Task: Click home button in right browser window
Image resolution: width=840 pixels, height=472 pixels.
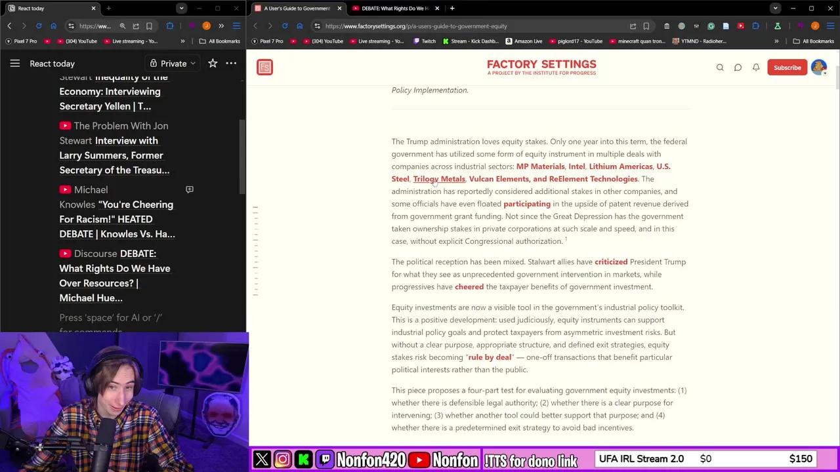Action: [300, 26]
